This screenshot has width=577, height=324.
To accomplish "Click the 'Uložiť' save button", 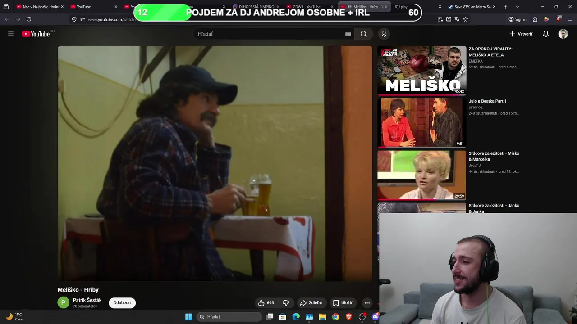I will click(343, 303).
